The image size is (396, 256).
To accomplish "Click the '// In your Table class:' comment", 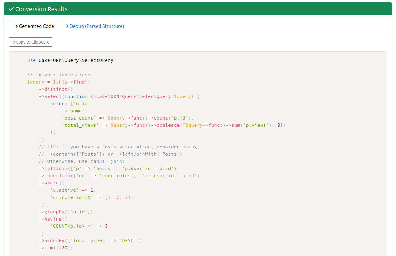I will pos(60,75).
